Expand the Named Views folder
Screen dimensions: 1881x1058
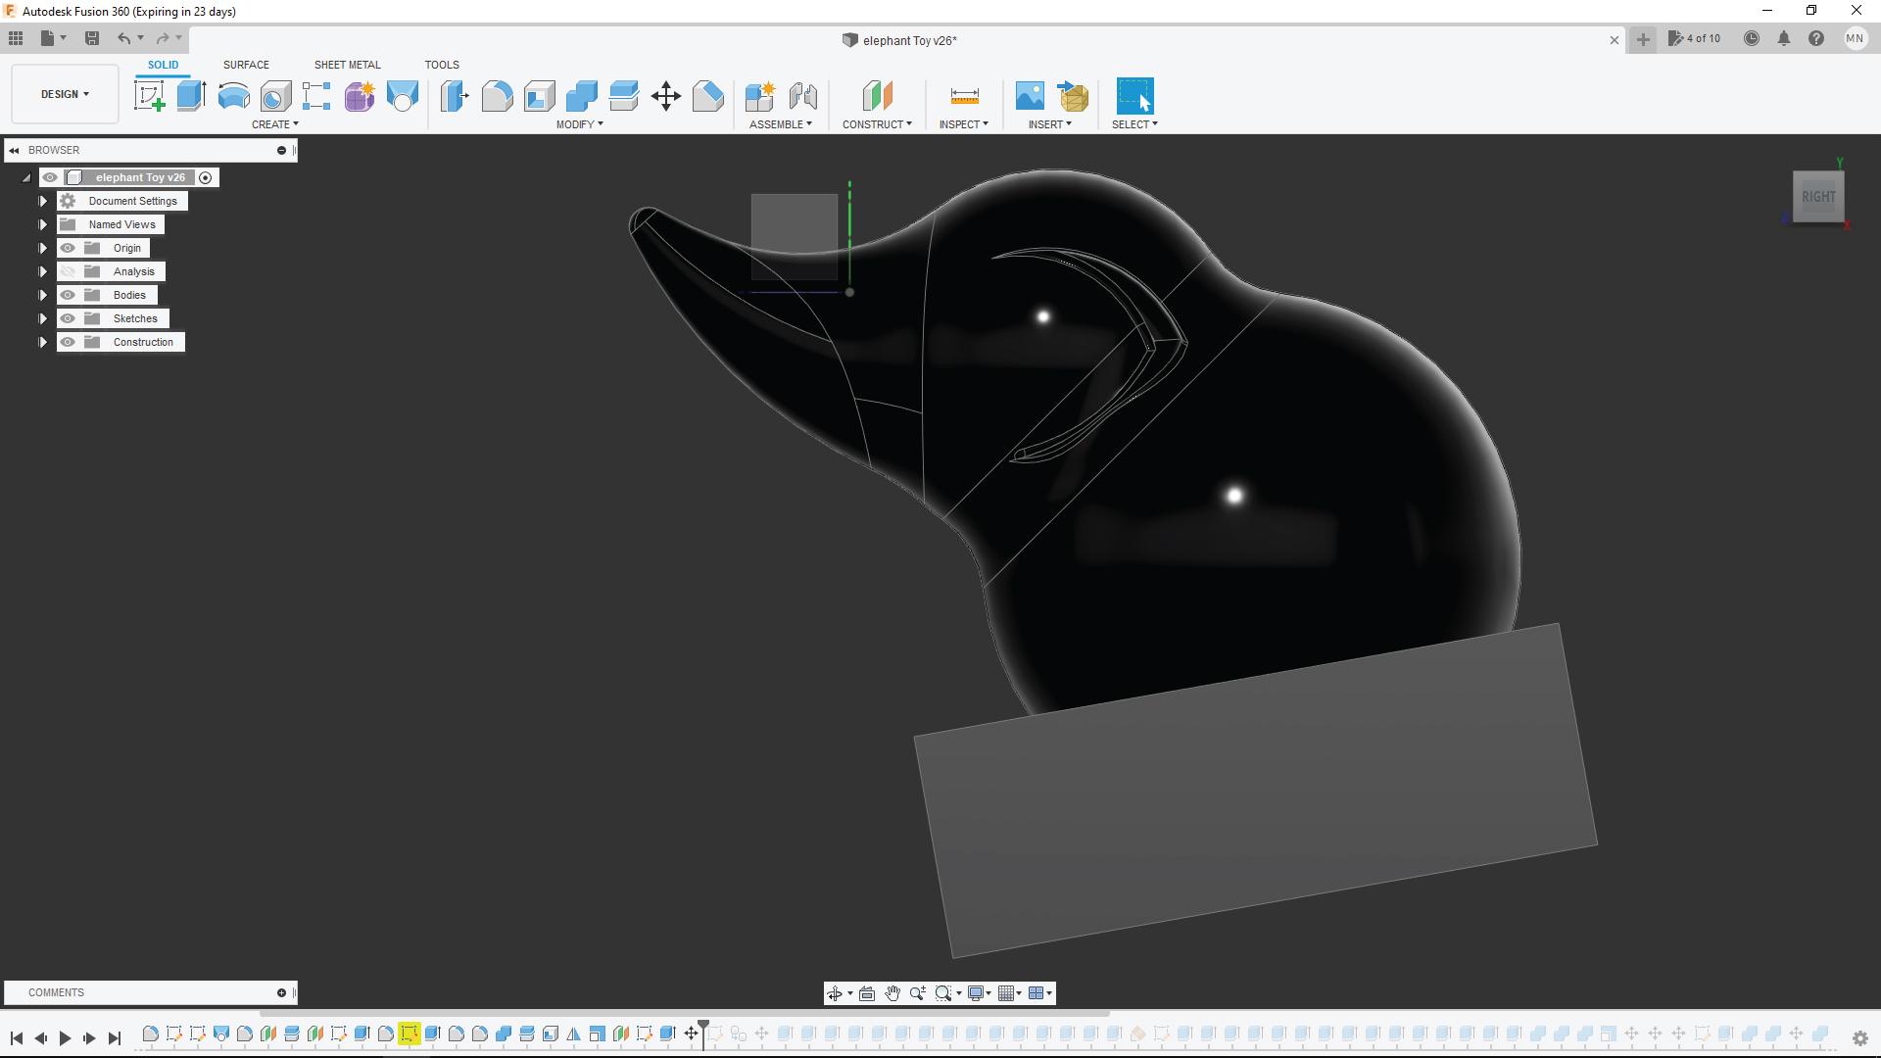click(43, 224)
